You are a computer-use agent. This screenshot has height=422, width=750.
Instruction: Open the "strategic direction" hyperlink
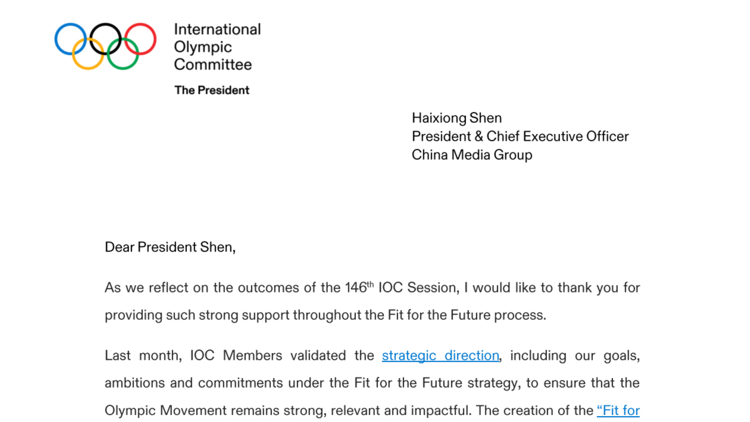pos(440,355)
